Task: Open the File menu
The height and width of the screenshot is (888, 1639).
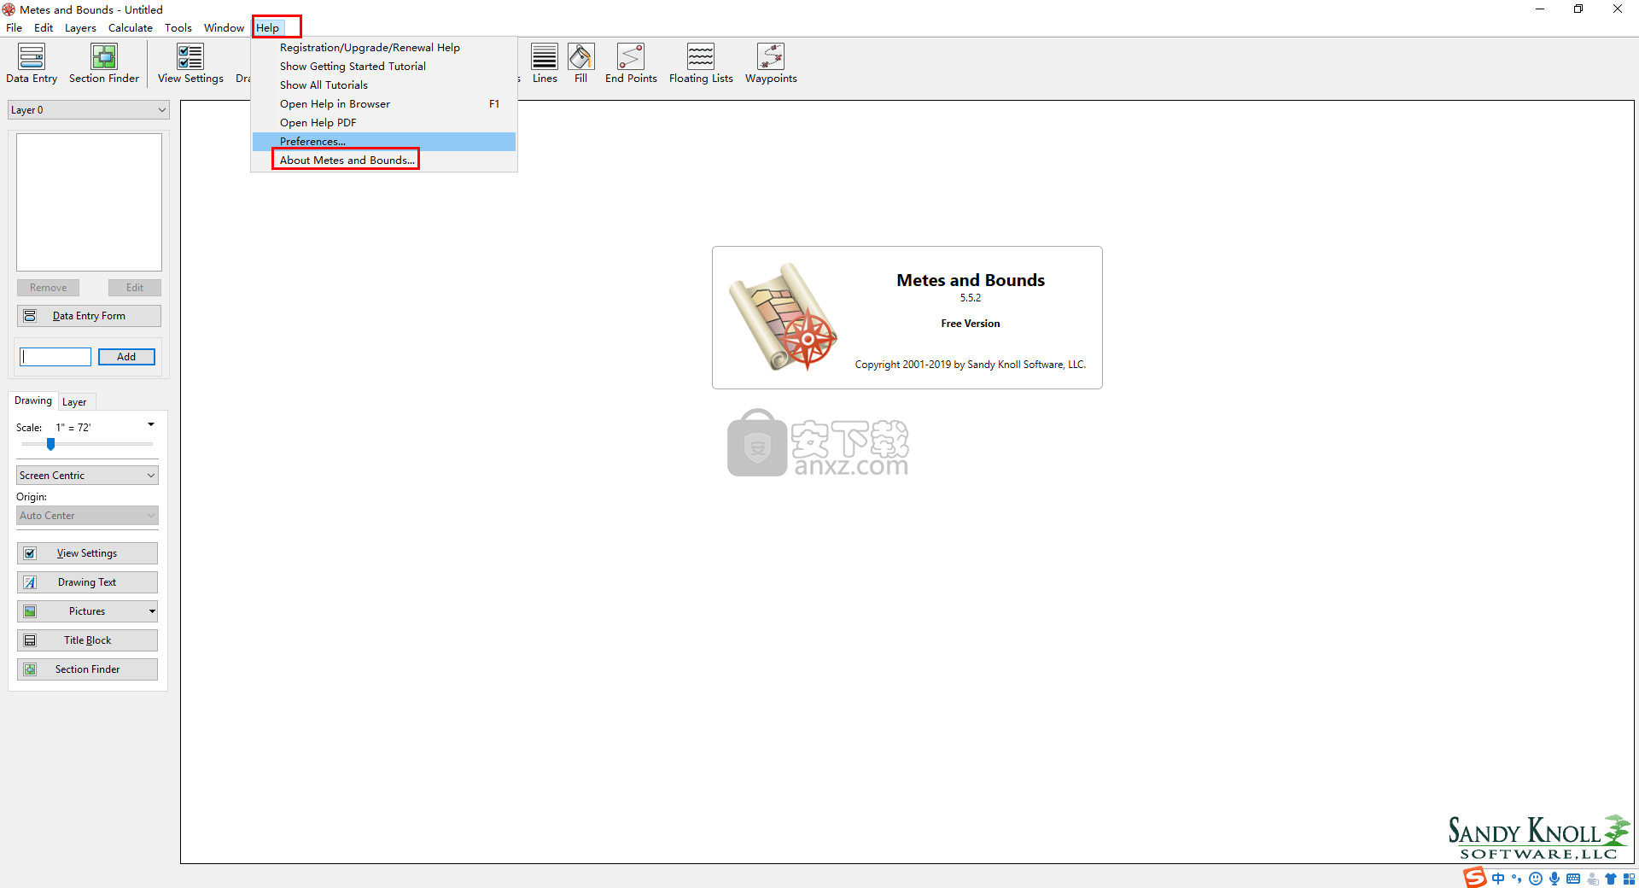Action: [x=14, y=27]
